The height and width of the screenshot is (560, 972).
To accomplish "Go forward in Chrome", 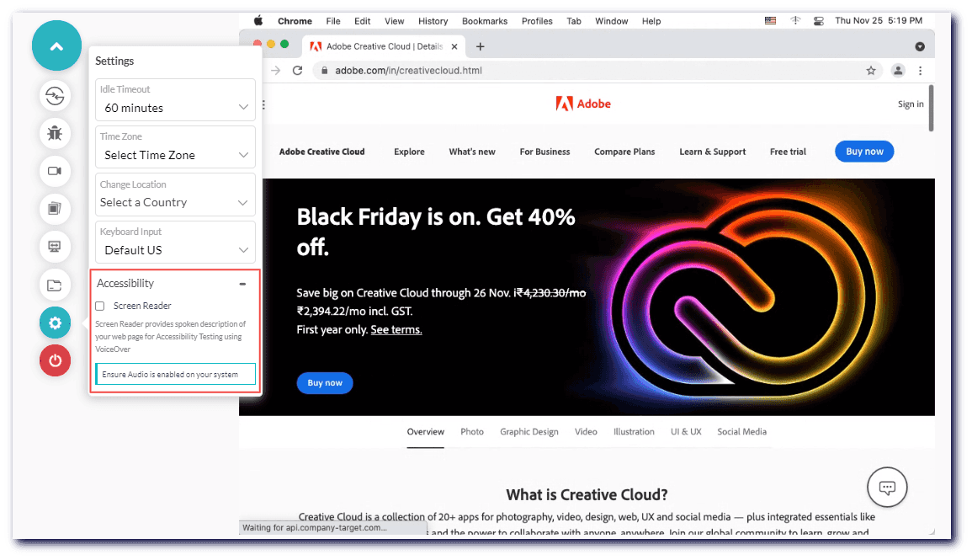I will point(276,71).
